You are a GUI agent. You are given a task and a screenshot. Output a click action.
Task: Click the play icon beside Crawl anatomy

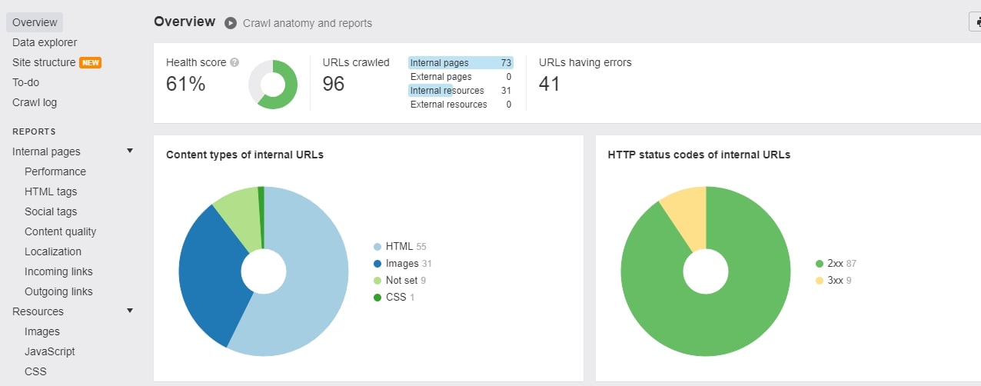[x=231, y=23]
